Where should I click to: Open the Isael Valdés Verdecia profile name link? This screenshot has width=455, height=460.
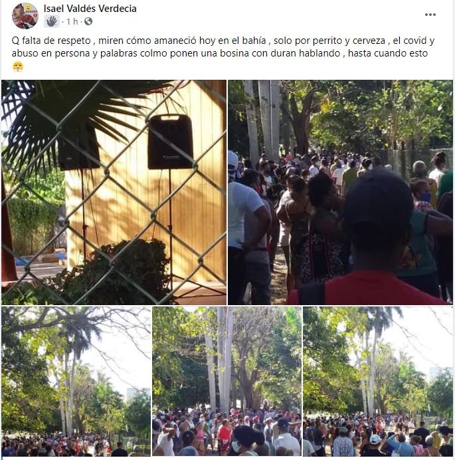pyautogui.click(x=90, y=9)
